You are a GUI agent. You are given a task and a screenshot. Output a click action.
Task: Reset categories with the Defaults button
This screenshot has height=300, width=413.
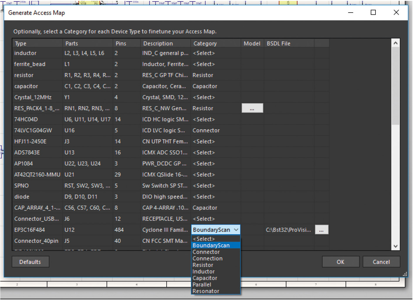[30, 262]
